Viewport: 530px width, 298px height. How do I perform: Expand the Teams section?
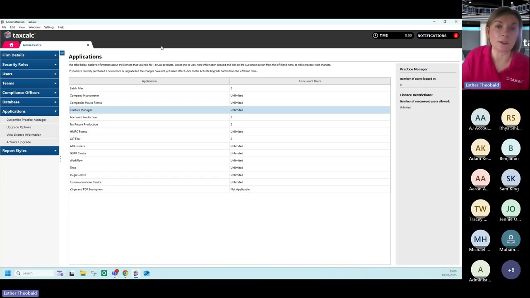coord(29,83)
